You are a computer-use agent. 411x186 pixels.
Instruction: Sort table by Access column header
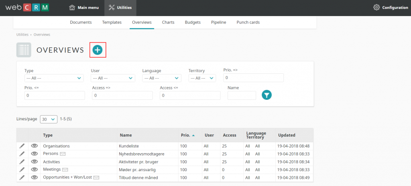coord(230,135)
